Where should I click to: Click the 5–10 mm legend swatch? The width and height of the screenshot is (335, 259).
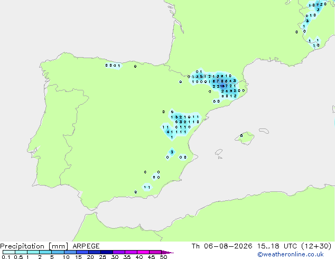click(58, 252)
